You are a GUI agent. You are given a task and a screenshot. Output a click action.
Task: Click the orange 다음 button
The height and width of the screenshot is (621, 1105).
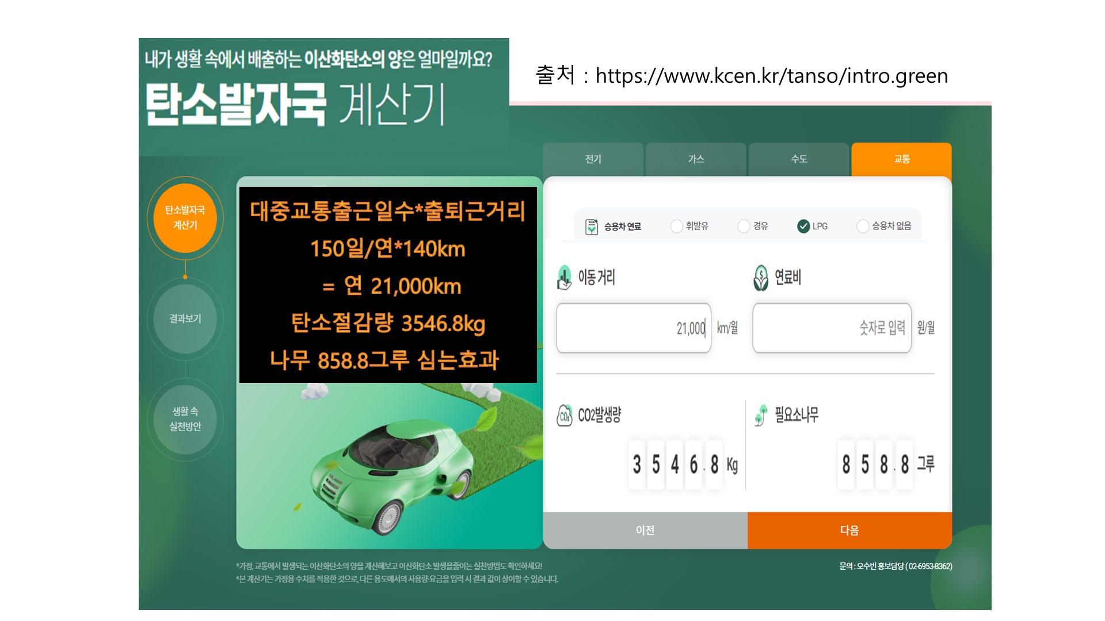click(849, 530)
